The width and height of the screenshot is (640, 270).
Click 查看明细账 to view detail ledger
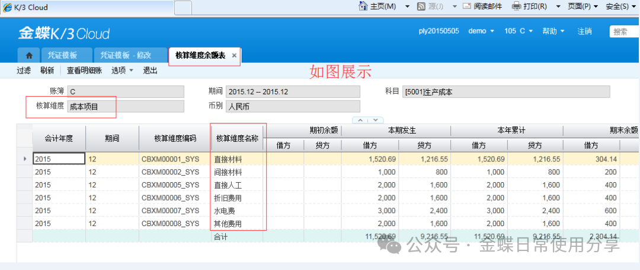(x=84, y=71)
